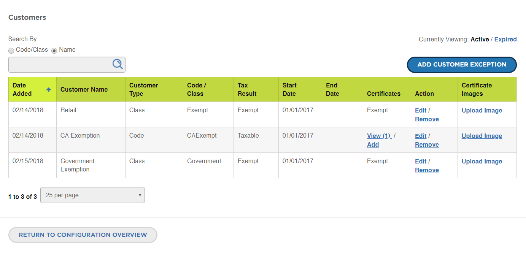Image resolution: width=526 pixels, height=257 pixels.
Task: Remove the Government Exemption entry
Action: click(x=427, y=170)
